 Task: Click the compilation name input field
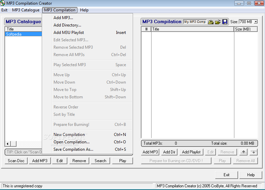point(195,22)
